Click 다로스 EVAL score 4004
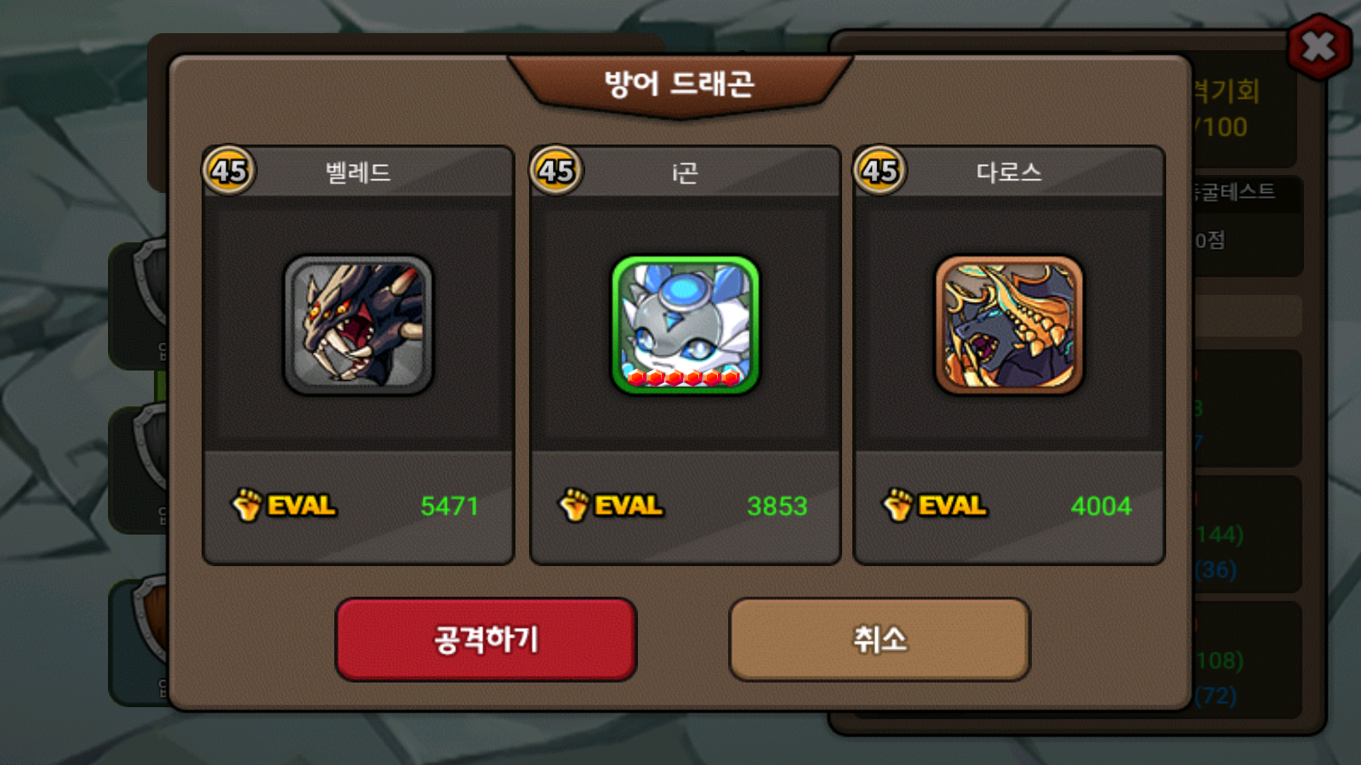 click(1101, 506)
